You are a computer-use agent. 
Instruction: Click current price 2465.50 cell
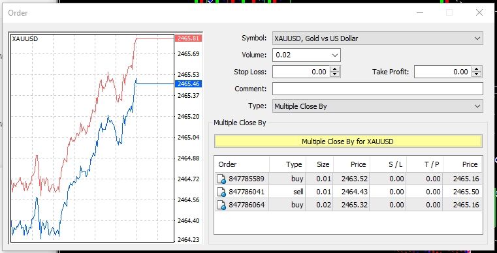tap(462, 192)
